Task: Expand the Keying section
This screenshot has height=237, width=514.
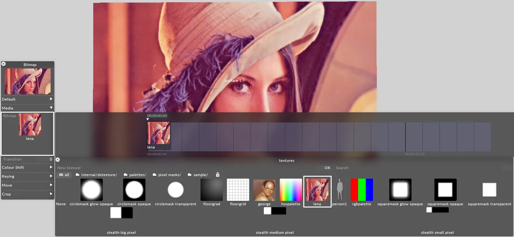Action: (x=27, y=176)
